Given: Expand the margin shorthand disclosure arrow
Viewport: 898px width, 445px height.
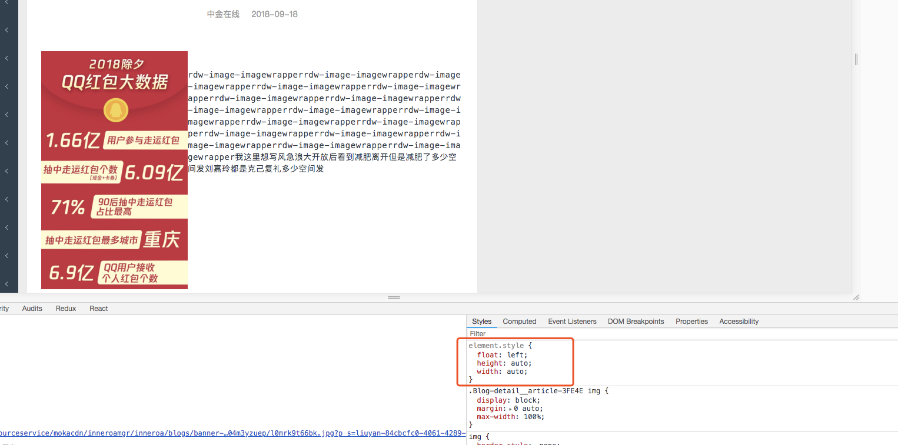Looking at the screenshot, I should pyautogui.click(x=510, y=408).
